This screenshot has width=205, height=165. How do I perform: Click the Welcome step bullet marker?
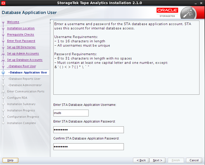3,22
